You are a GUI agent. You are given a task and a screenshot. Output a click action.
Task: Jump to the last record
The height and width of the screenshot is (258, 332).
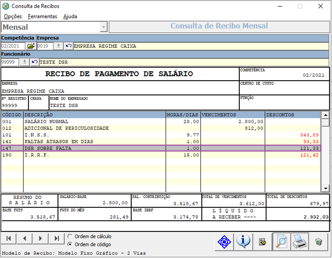57,239
